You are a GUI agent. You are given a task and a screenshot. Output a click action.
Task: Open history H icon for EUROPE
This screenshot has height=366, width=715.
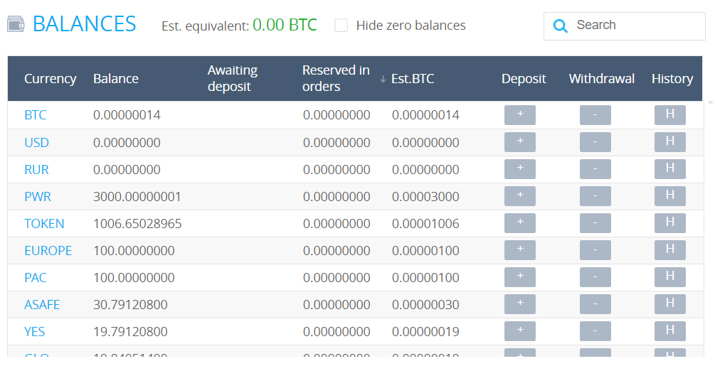[669, 250]
